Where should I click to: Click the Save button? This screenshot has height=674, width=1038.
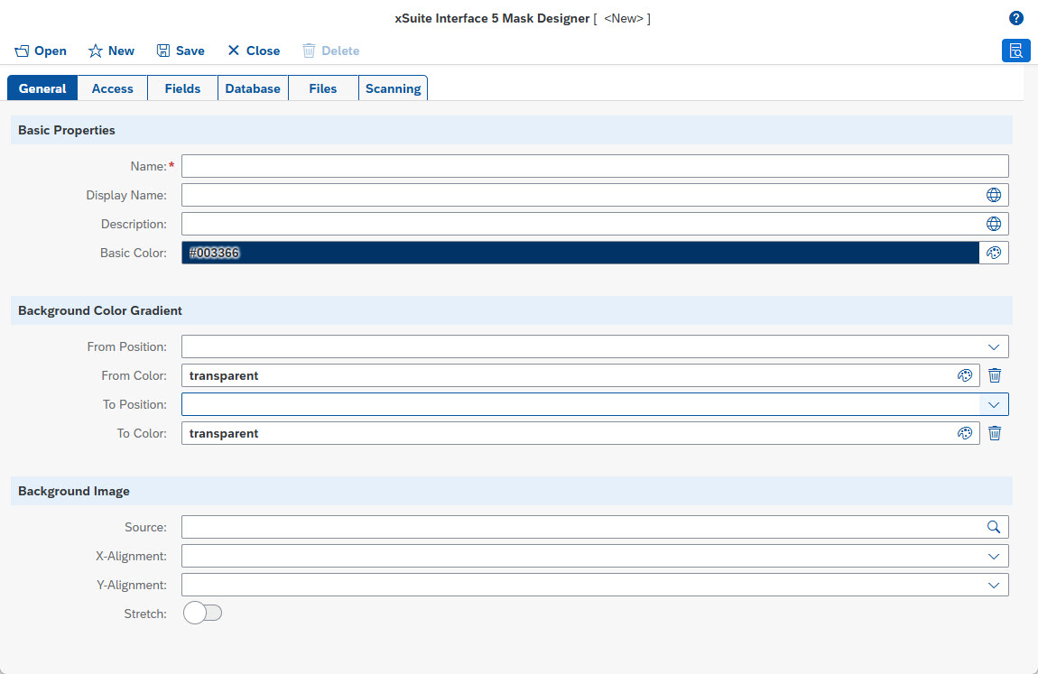point(181,51)
